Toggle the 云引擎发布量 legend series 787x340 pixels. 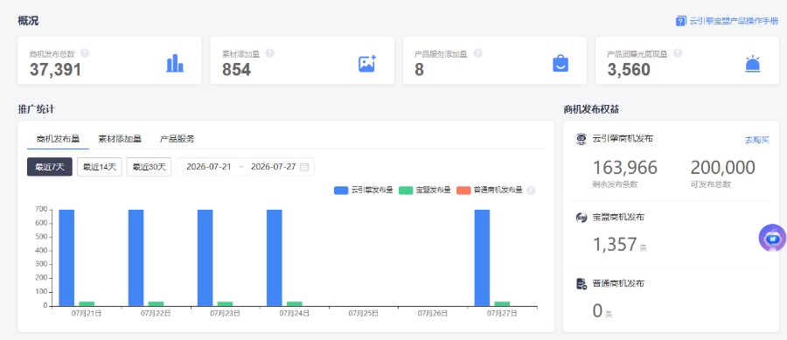(x=364, y=190)
